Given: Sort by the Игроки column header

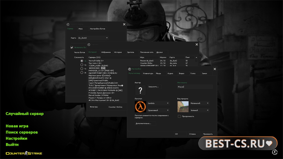Looking at the screenshot, I should point(164,57).
